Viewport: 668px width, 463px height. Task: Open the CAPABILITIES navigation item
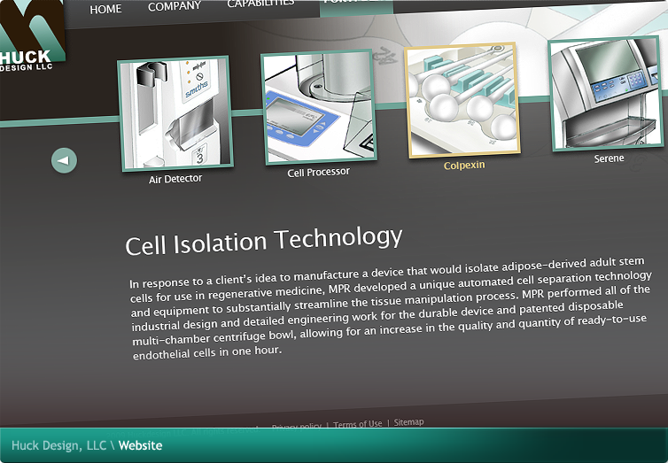[260, 4]
